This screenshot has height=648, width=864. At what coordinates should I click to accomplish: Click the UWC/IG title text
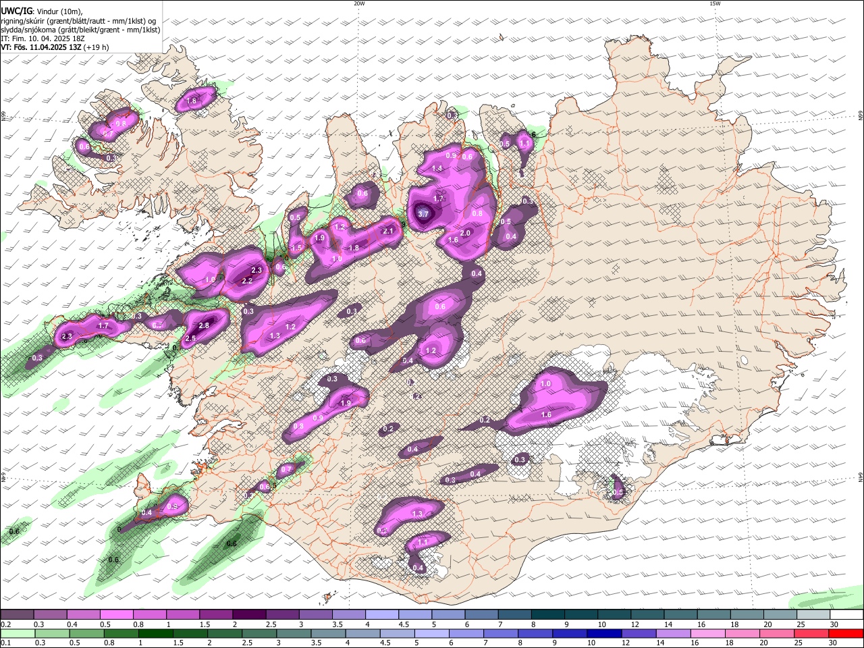16,11
